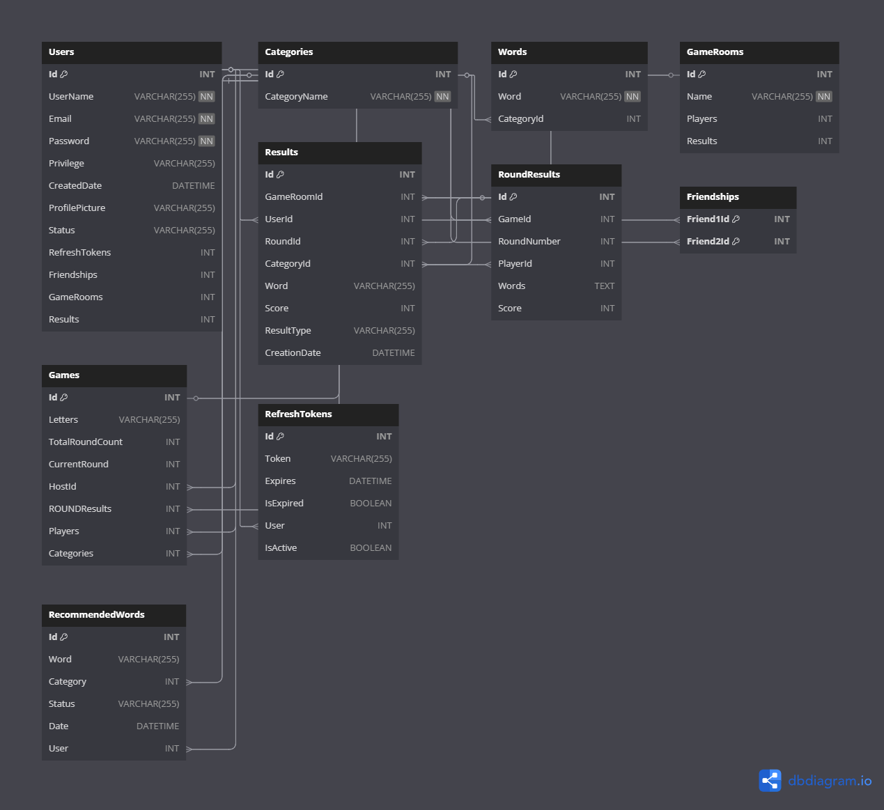884x810 pixels.
Task: Click the primary key icon in Categories table
Action: pyautogui.click(x=280, y=75)
